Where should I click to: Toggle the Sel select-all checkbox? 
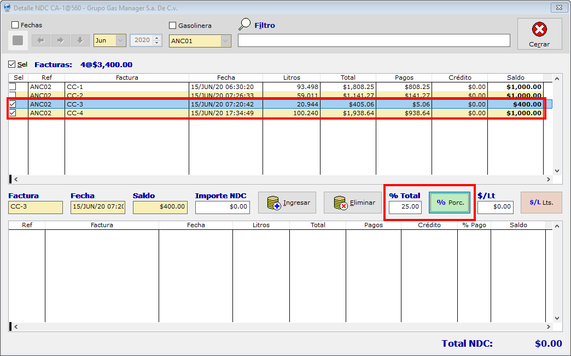tap(12, 64)
